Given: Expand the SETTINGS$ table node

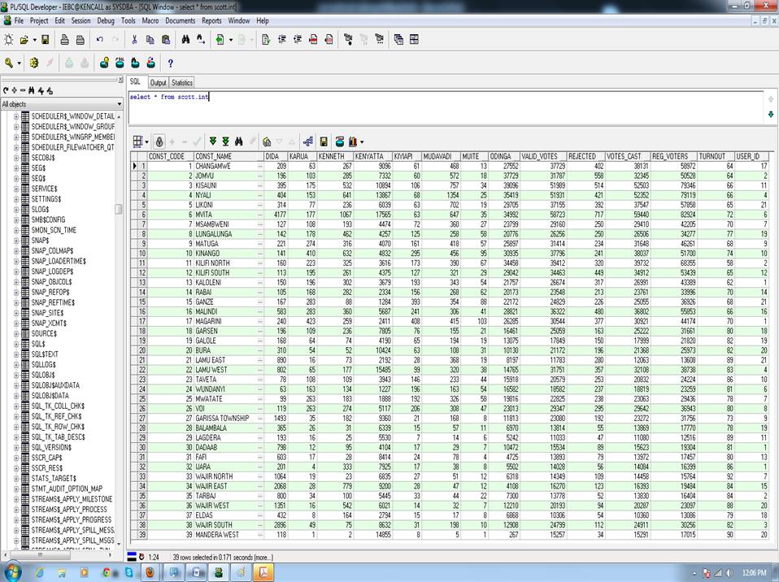Looking at the screenshot, I should click(15, 199).
